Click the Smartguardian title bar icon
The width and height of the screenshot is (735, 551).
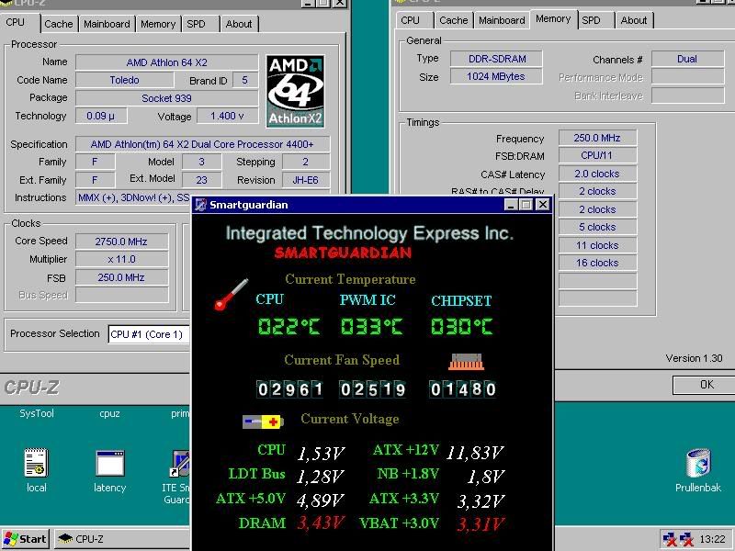pyautogui.click(x=200, y=205)
